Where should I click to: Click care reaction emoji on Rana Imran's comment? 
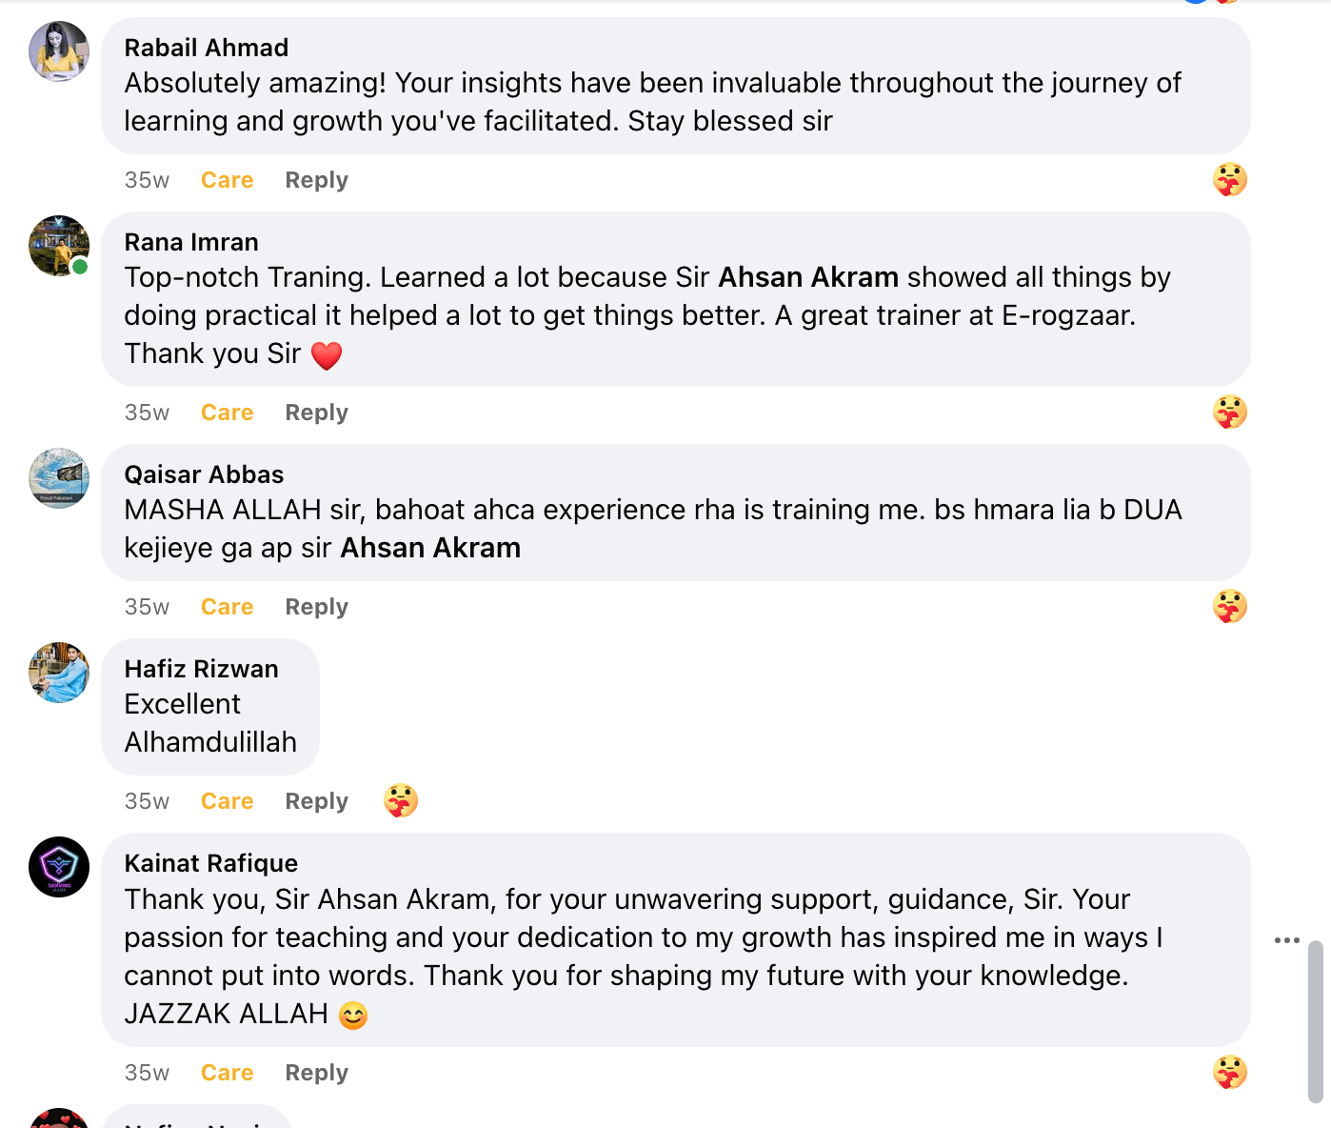pos(1229,412)
